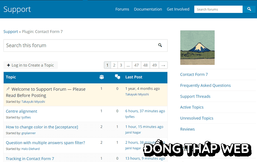Screen dimensions: 257x162
Task: Open the Centre alignment topic
Action: click(21, 111)
